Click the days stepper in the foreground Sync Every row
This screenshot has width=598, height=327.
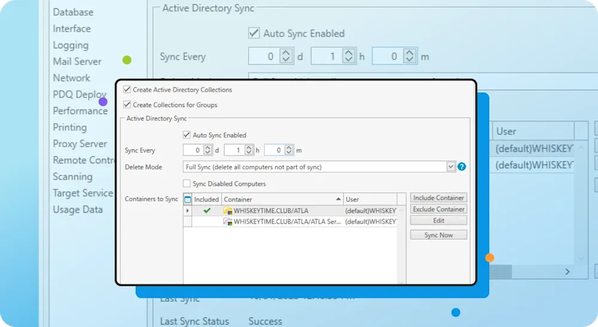(x=208, y=150)
